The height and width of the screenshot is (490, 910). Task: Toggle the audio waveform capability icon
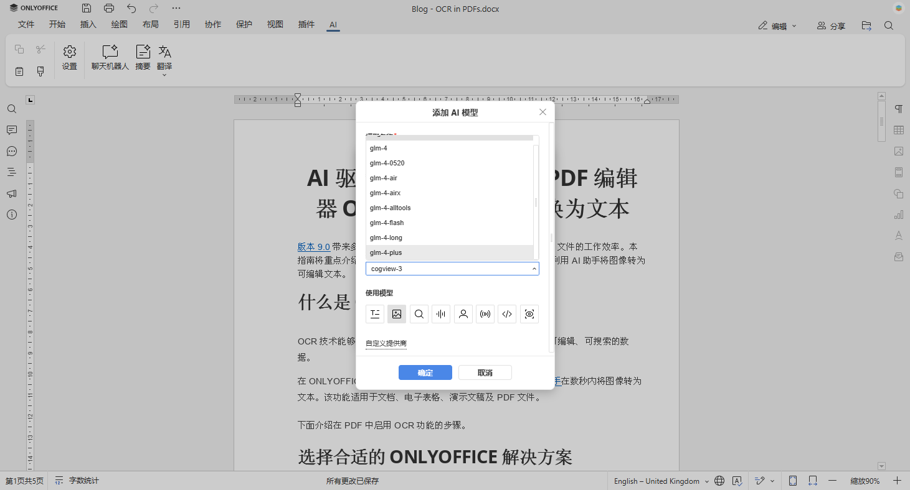click(x=441, y=314)
